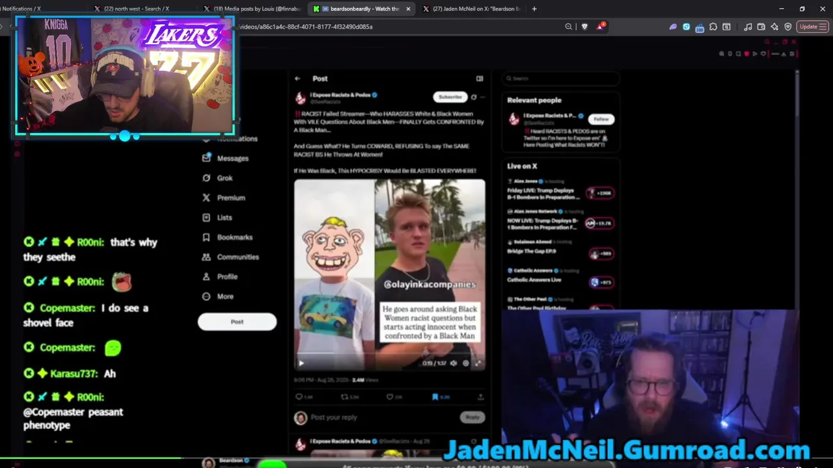Open the Alex Jones Network NOW LIVE broadcast
This screenshot has width=833, height=468.
[x=561, y=221]
